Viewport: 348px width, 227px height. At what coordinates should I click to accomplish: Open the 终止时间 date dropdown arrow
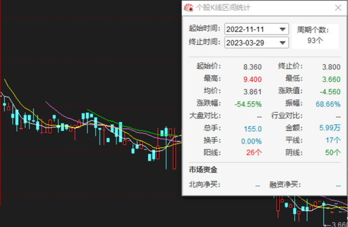click(x=282, y=43)
